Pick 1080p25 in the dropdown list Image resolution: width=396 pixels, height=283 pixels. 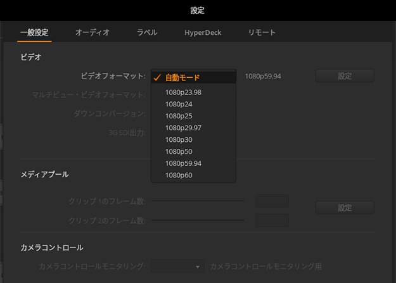[179, 116]
